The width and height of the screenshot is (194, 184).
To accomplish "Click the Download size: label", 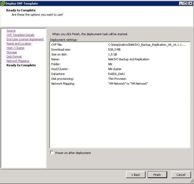I will point(61,50).
